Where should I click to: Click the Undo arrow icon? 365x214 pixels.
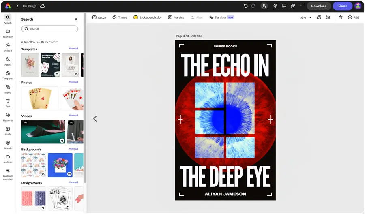(x=245, y=6)
